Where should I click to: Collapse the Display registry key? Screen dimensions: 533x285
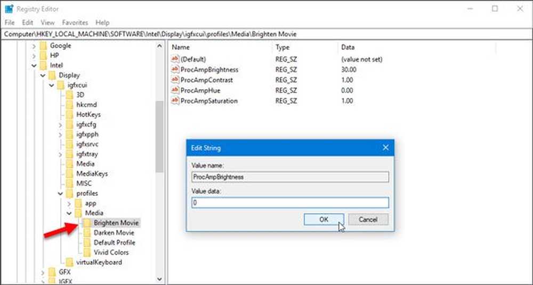pyautogui.click(x=43, y=76)
